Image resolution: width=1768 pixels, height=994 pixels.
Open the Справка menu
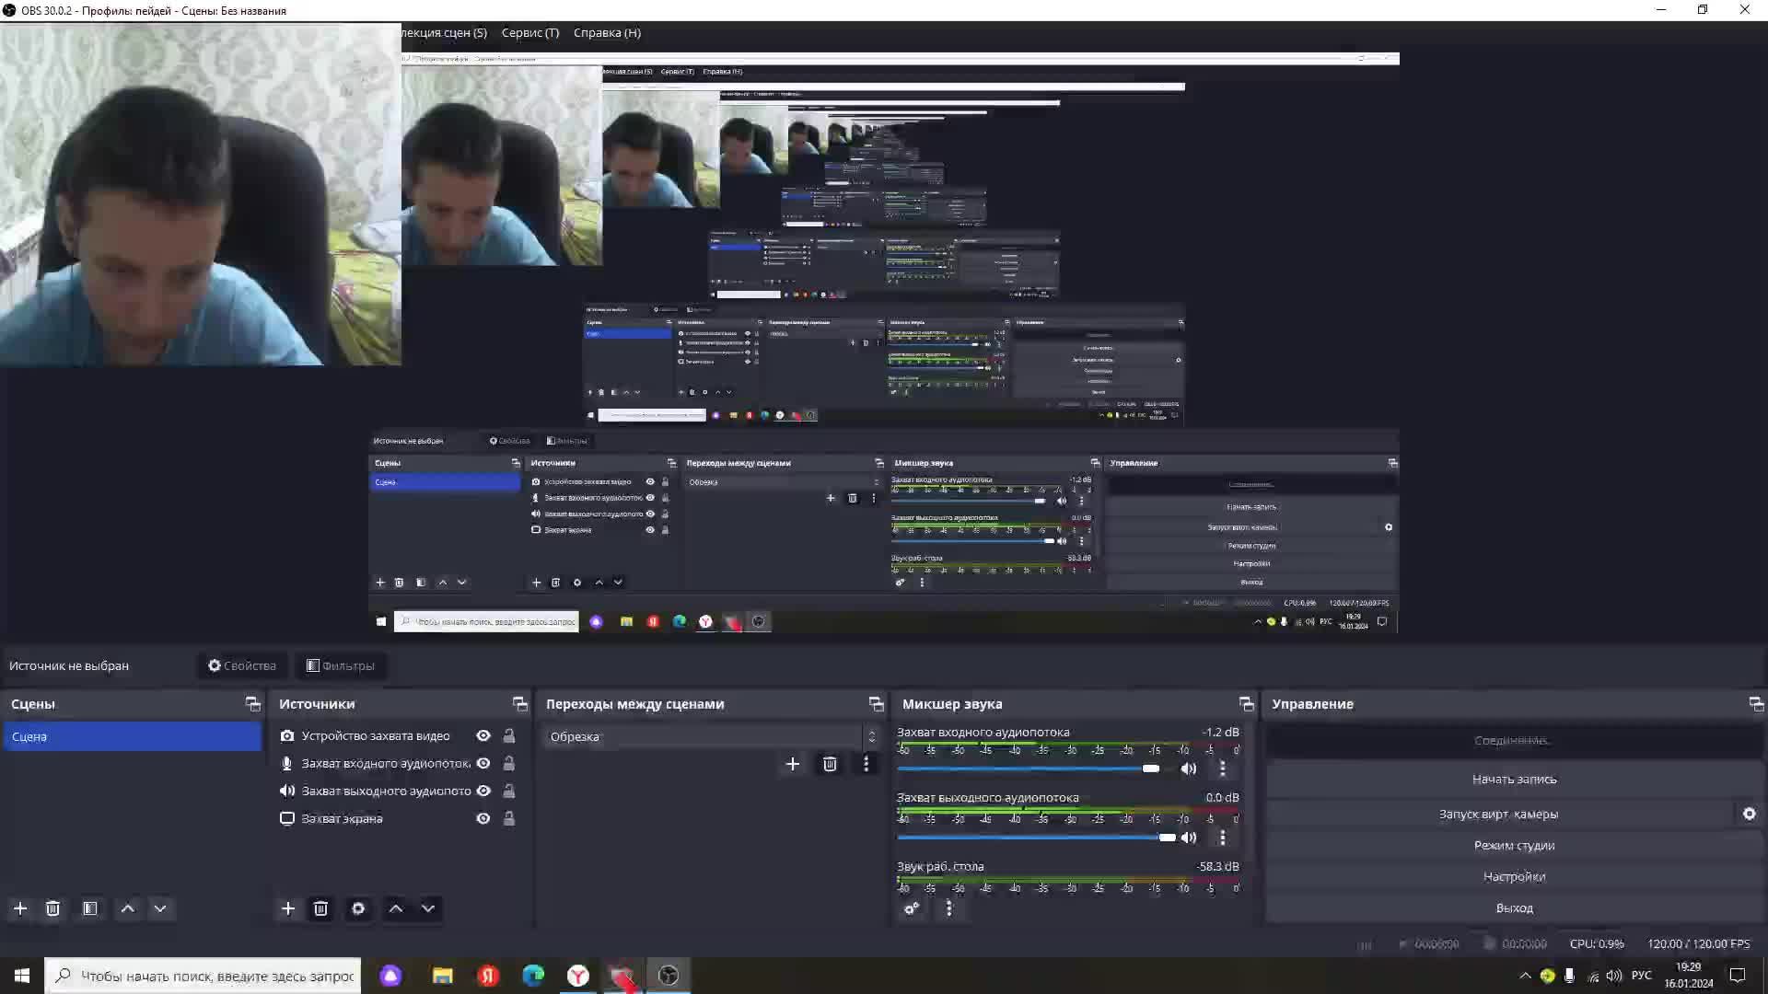607,32
